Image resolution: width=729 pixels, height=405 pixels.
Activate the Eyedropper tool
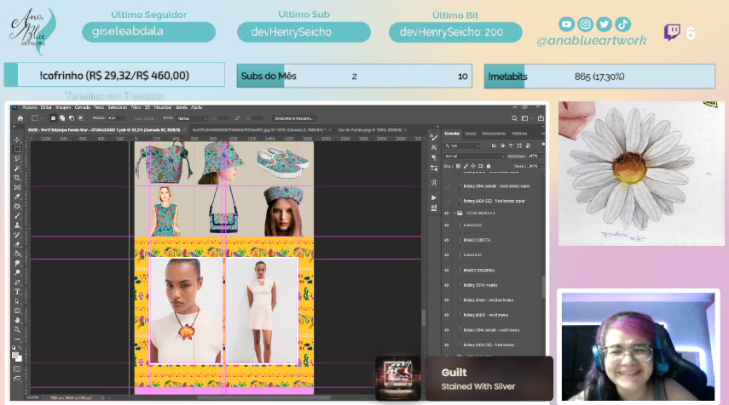17,197
